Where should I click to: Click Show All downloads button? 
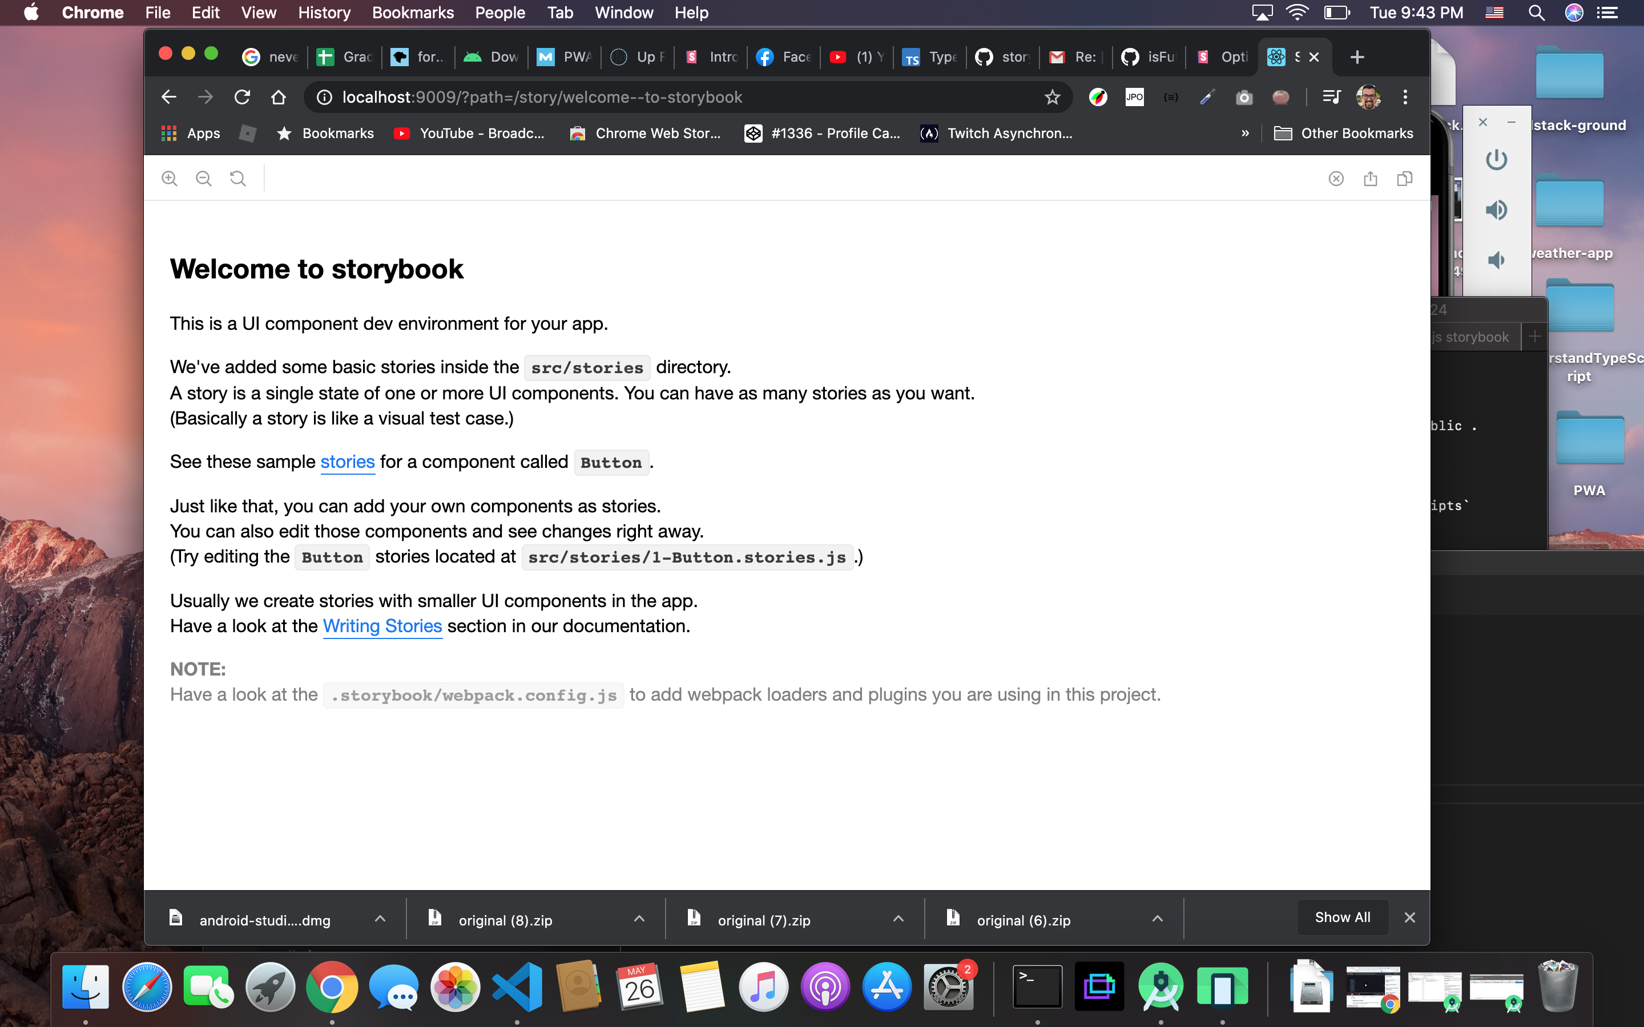click(x=1341, y=917)
